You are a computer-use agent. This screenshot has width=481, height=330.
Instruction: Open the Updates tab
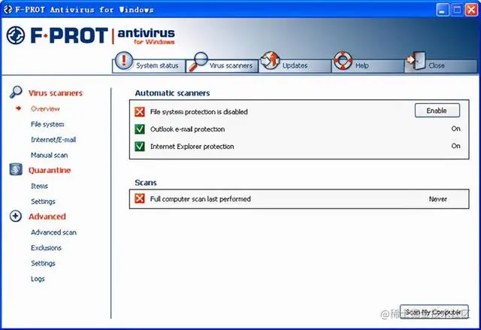[x=295, y=65]
